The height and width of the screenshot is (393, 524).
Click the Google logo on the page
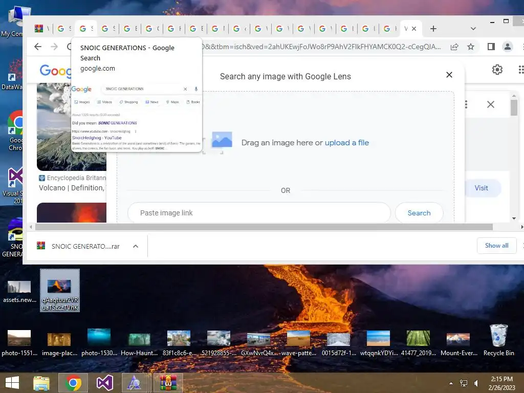click(55, 71)
